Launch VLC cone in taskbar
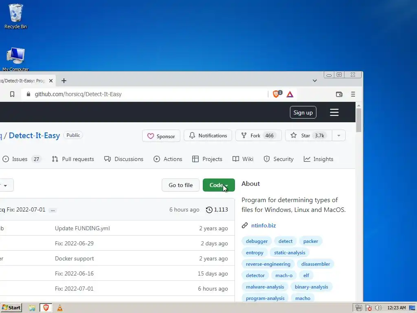 tap(60, 308)
